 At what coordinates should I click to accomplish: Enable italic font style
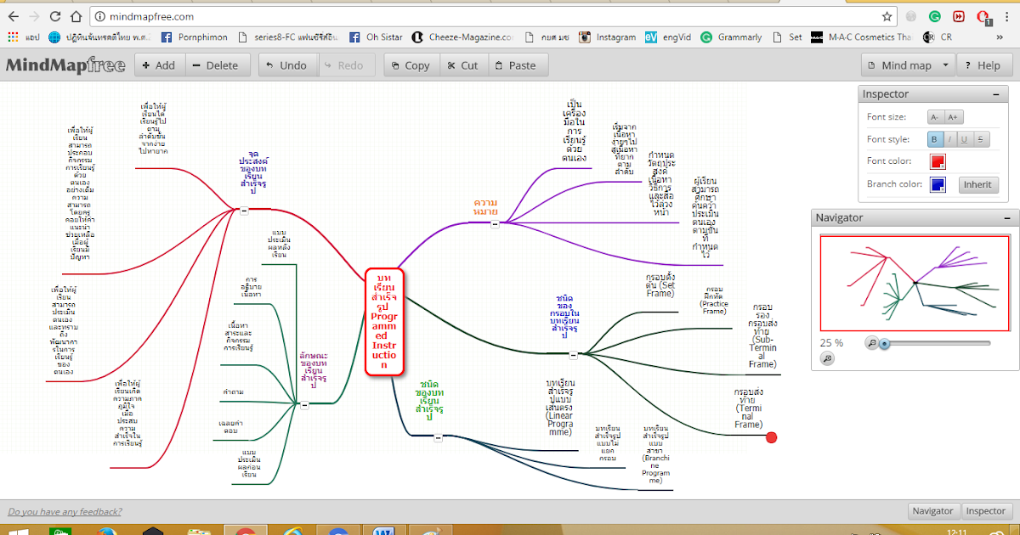tap(950, 138)
